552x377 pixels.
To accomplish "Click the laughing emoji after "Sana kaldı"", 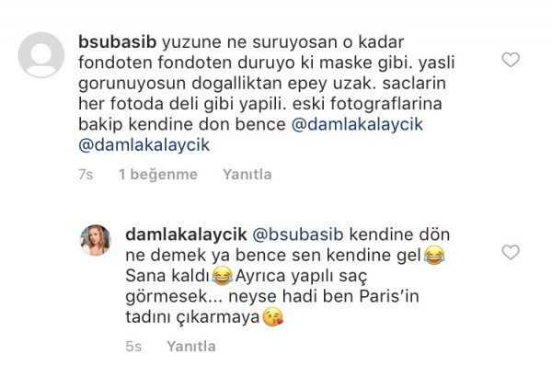I will 223,276.
